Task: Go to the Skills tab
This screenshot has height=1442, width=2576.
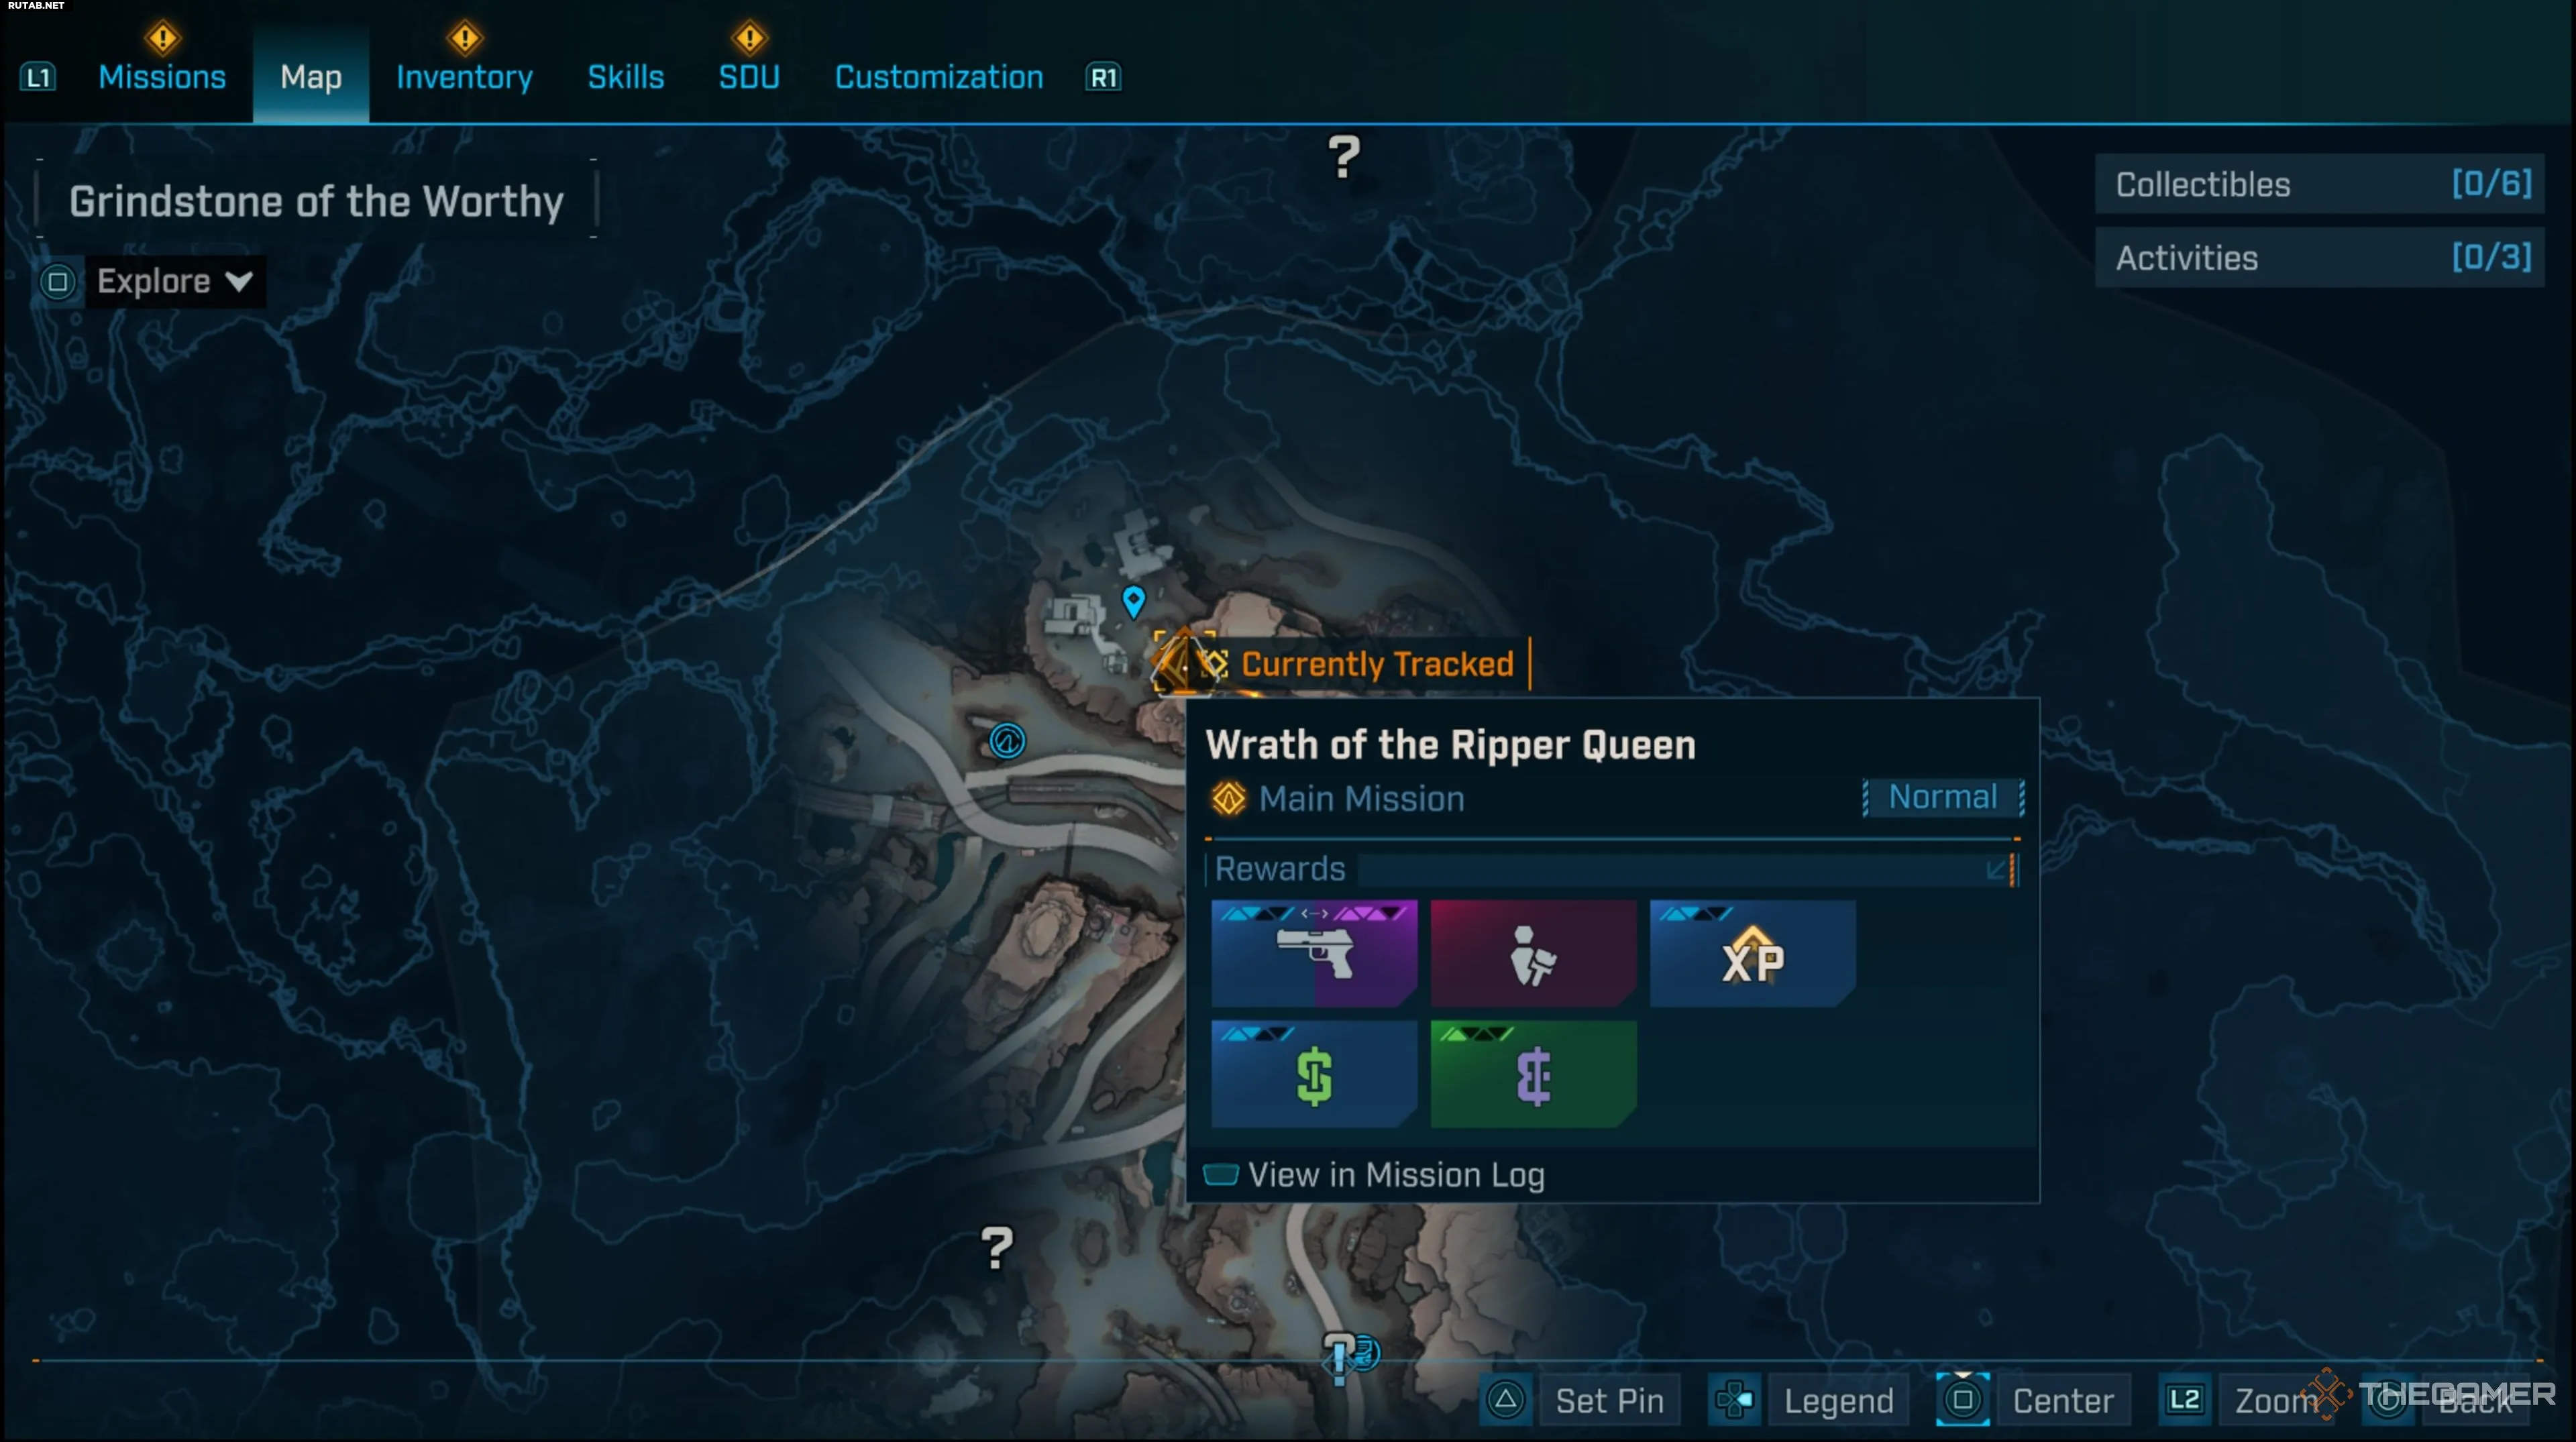Action: (x=626, y=77)
